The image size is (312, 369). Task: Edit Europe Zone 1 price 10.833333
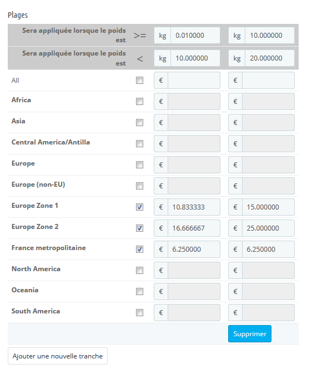194,207
